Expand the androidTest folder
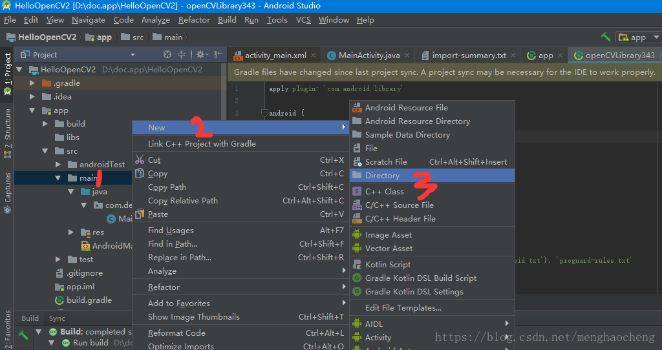The width and height of the screenshot is (662, 350). pyautogui.click(x=58, y=165)
